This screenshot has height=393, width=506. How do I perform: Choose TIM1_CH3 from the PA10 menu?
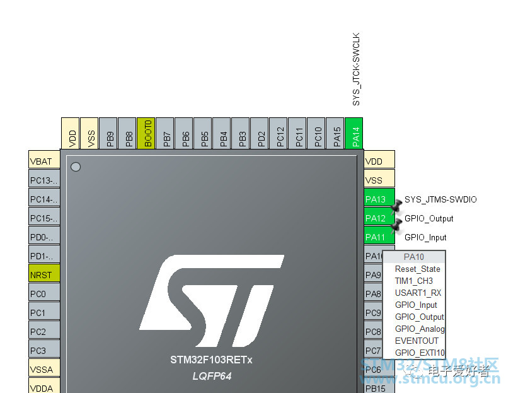pos(414,281)
